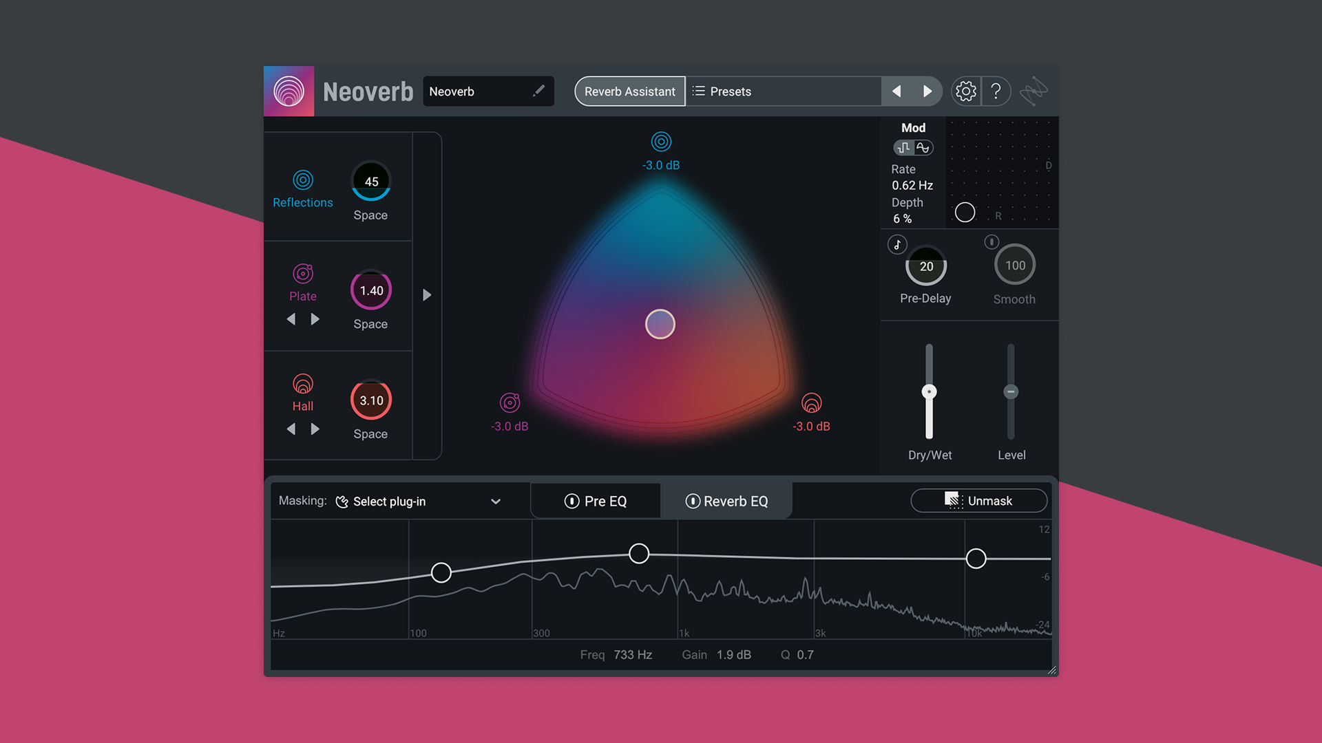Expand the advanced panel arrow
Image resolution: width=1322 pixels, height=743 pixels.
click(427, 295)
